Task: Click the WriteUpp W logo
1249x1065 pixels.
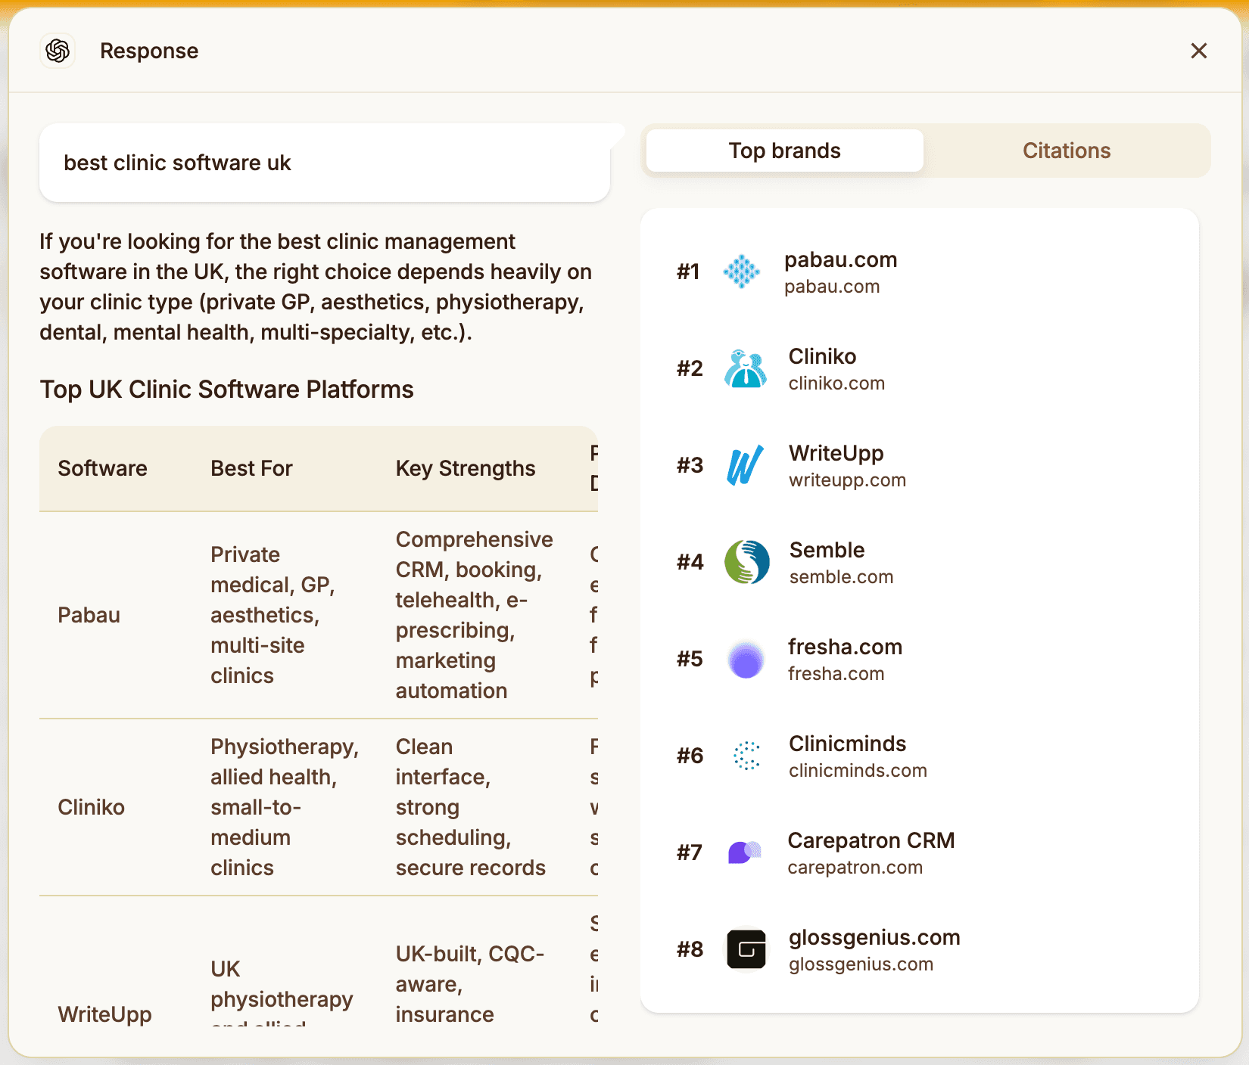Action: (x=746, y=465)
